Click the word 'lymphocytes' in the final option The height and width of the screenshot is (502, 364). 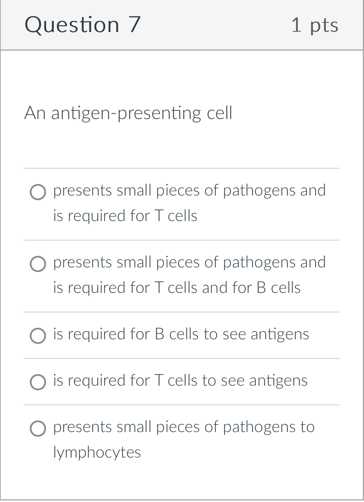(x=97, y=452)
